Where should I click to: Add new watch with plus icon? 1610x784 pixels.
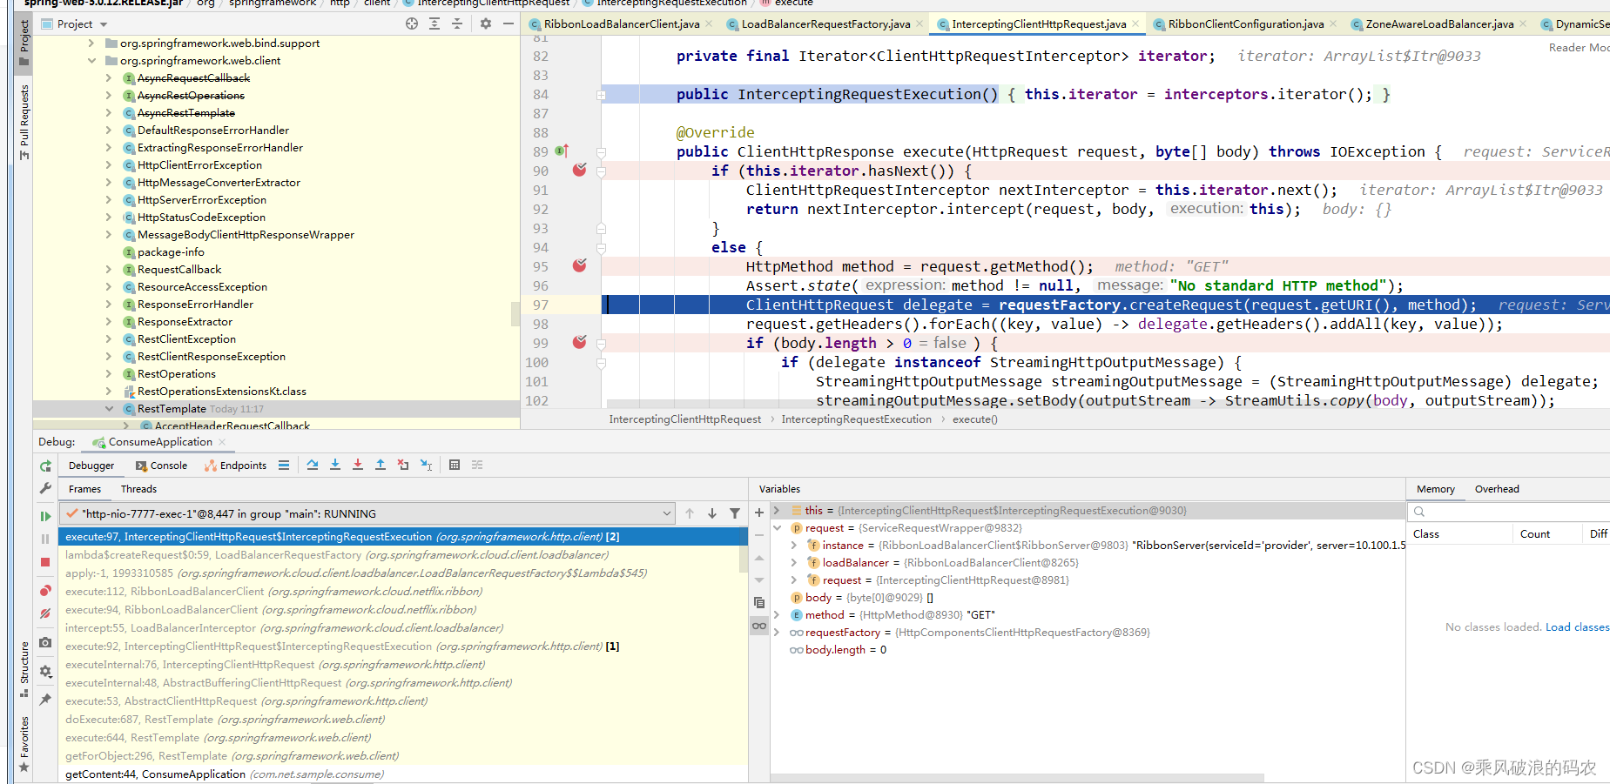tap(759, 513)
